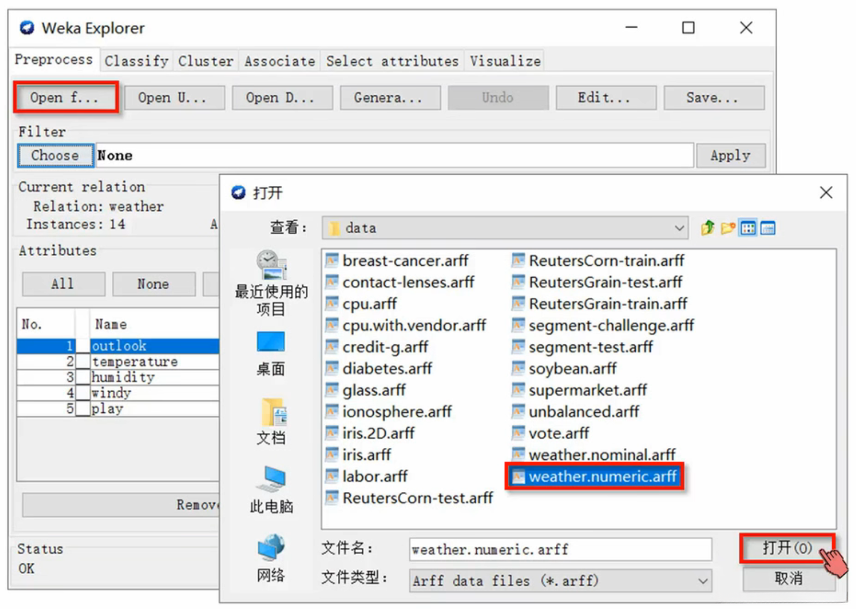856x609 pixels.
Task: Go to 桌面 in the dialog sidebar
Action: (271, 354)
